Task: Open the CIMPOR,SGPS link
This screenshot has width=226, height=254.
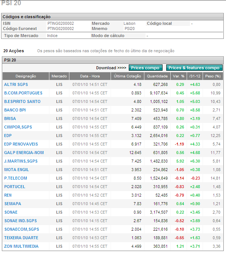Action: 18,127
